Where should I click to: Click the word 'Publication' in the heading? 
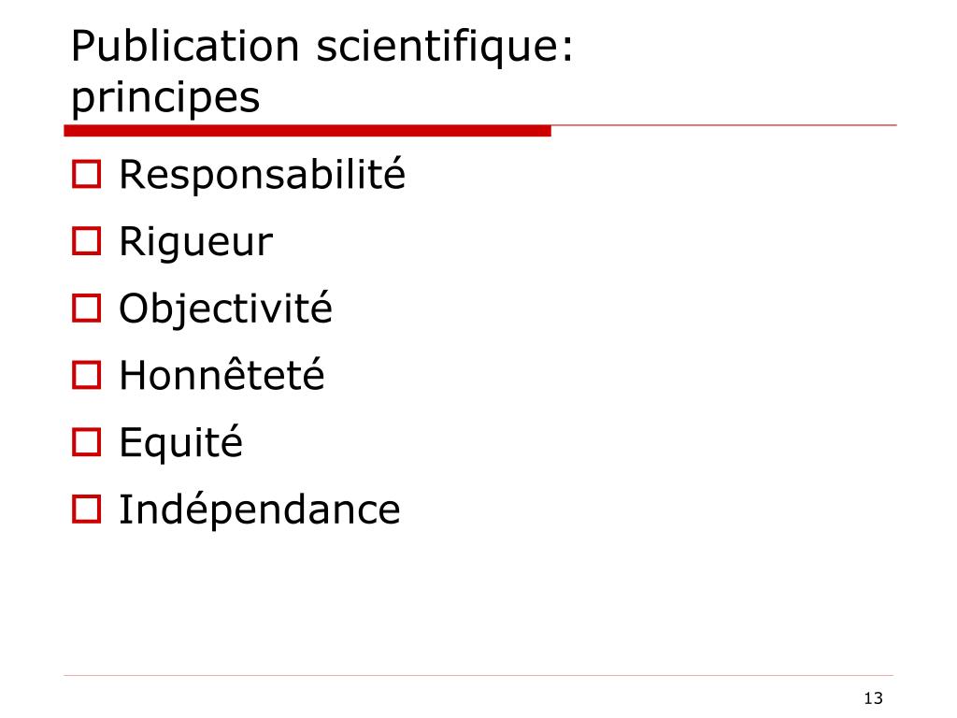[185, 47]
